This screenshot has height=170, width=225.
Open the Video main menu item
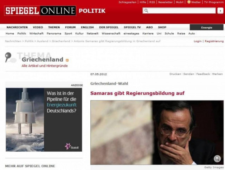coord(38,28)
